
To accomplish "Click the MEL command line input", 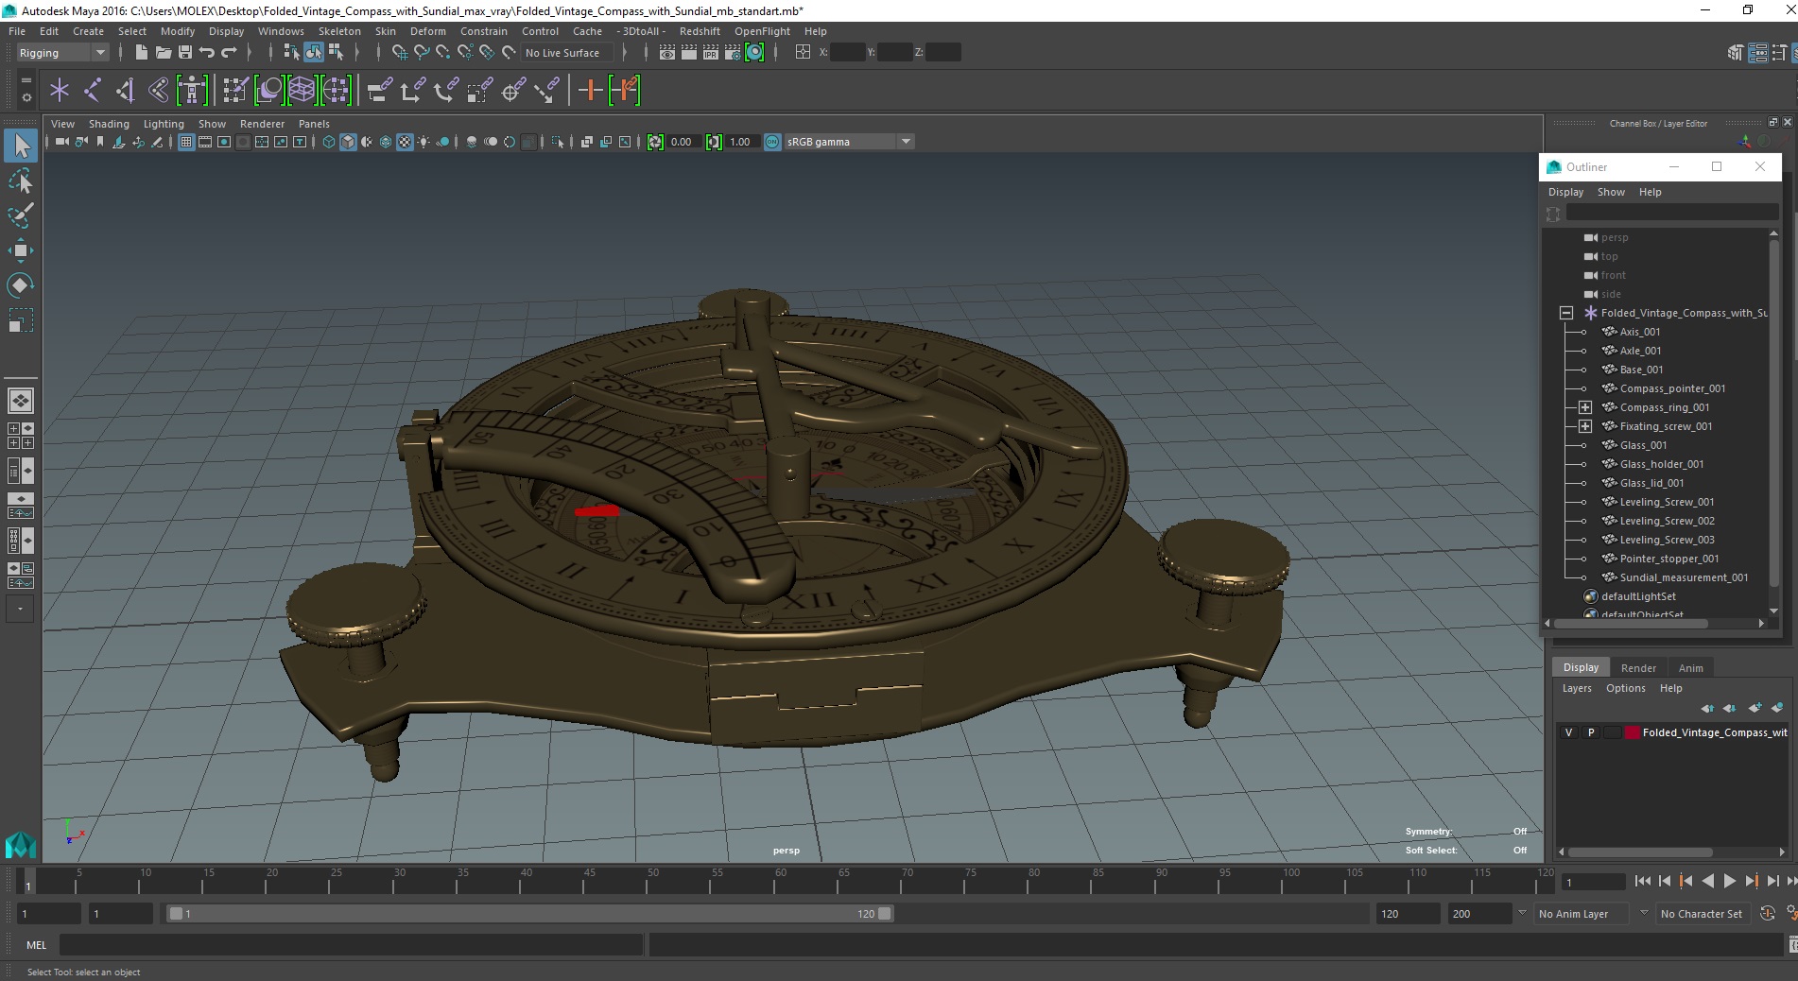I will pyautogui.click(x=350, y=944).
